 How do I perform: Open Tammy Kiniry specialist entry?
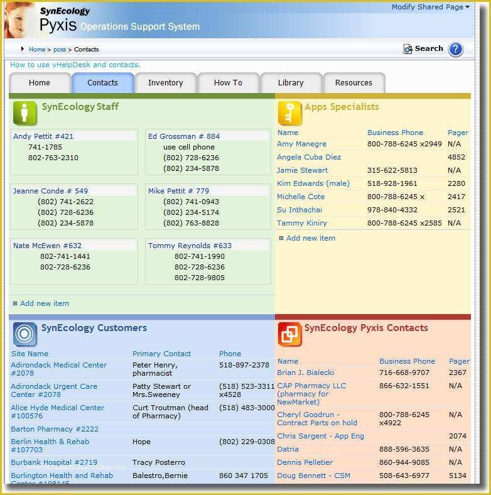pos(301,223)
